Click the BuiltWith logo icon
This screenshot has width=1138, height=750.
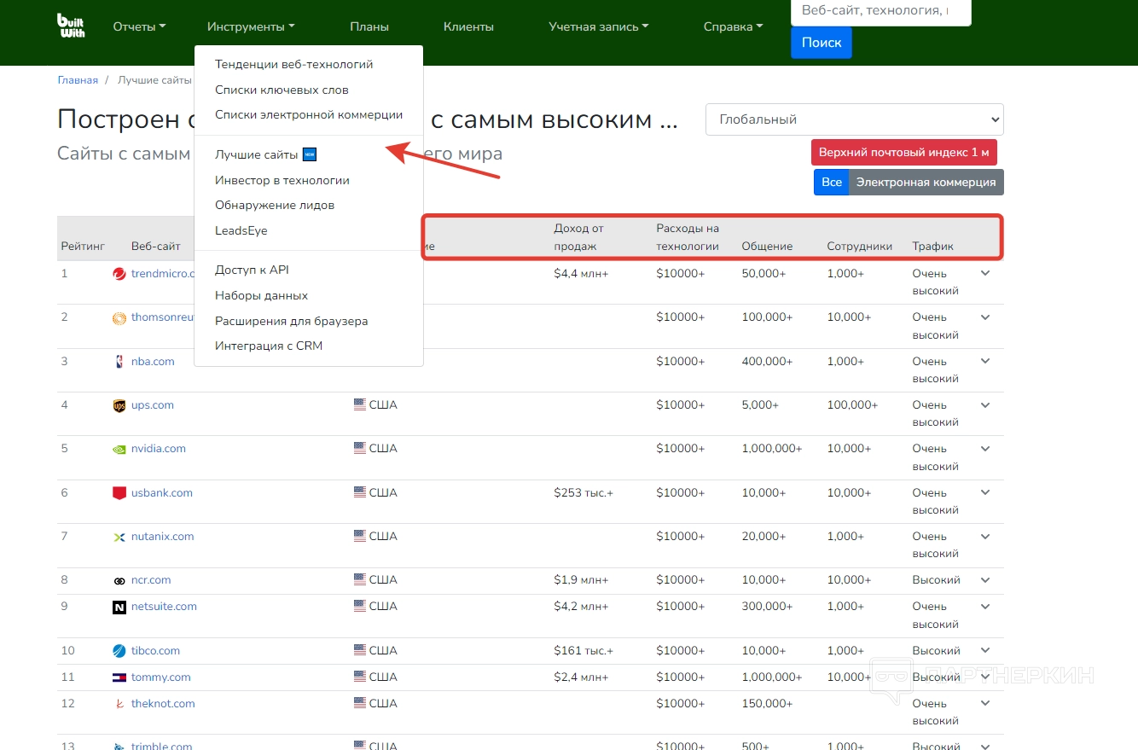pyautogui.click(x=70, y=26)
